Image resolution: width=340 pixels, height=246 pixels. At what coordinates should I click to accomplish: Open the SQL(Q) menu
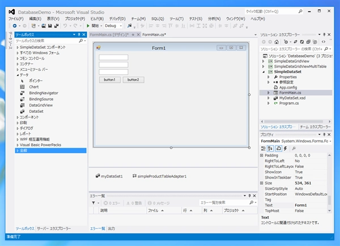[x=158, y=19]
